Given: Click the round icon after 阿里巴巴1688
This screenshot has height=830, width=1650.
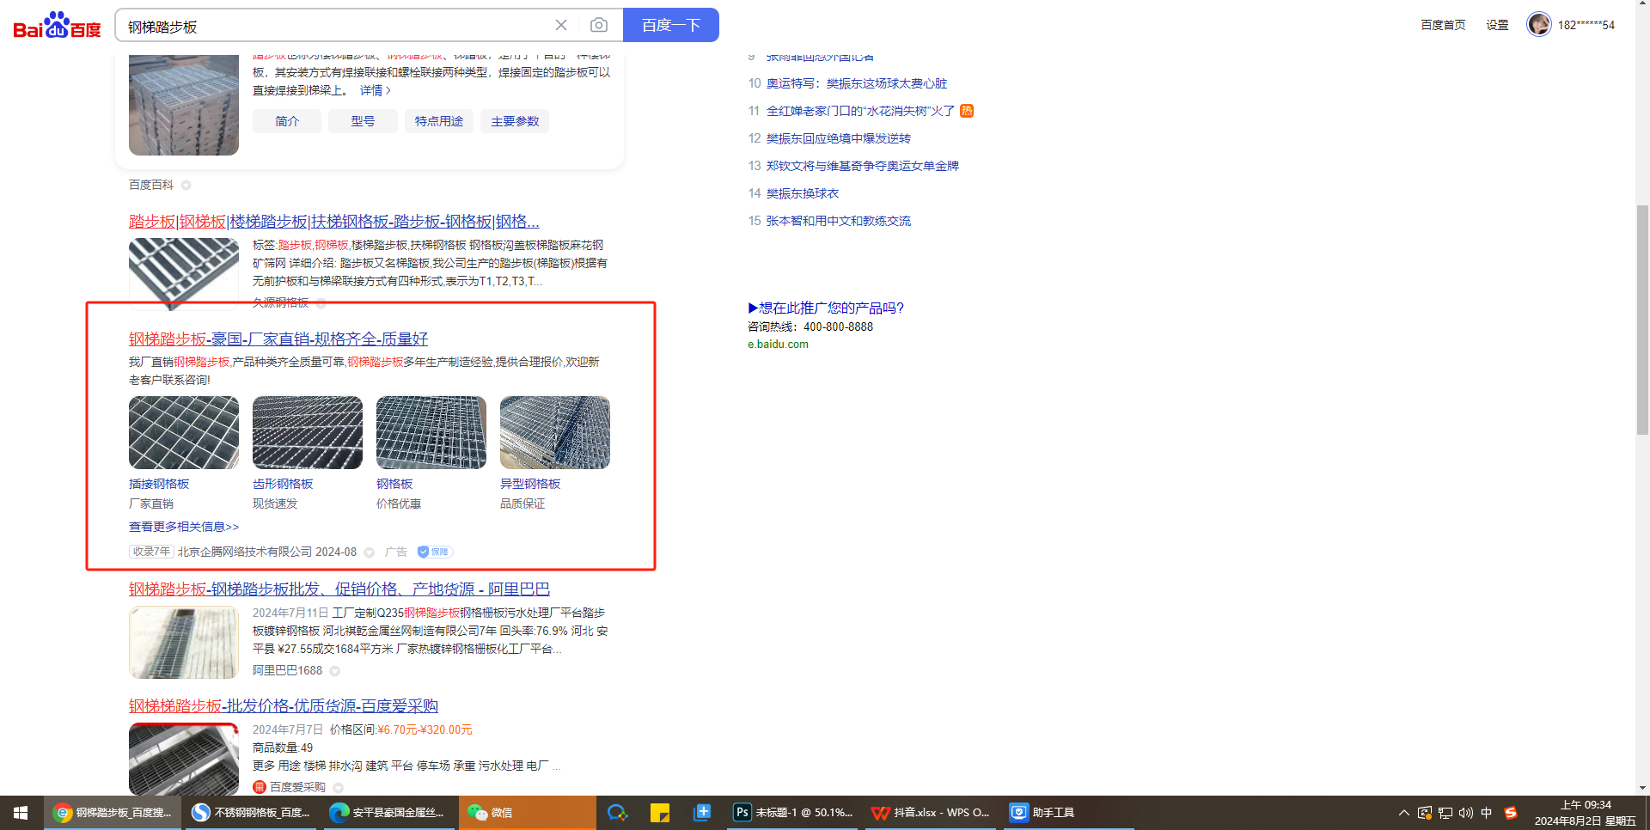Looking at the screenshot, I should point(335,671).
